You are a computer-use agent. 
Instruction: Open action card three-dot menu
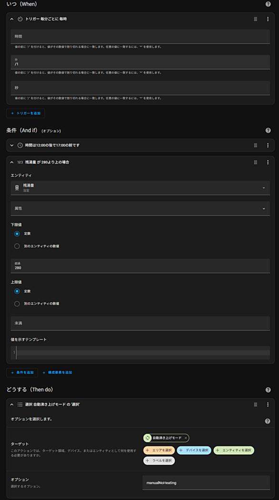pos(268,405)
